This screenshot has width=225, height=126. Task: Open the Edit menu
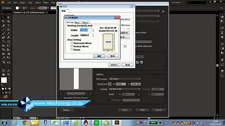tap(15, 2)
